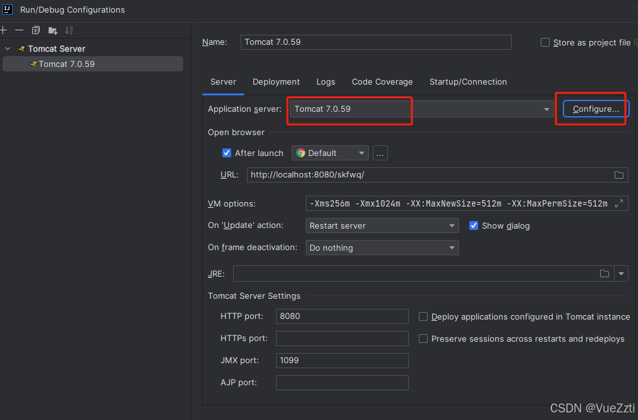Enable Deploy applications configured in Tomcat instance
This screenshot has height=420, width=638.
pyautogui.click(x=423, y=316)
